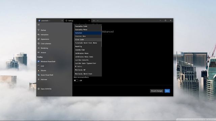Select Courier New in the font list

coord(88,36)
